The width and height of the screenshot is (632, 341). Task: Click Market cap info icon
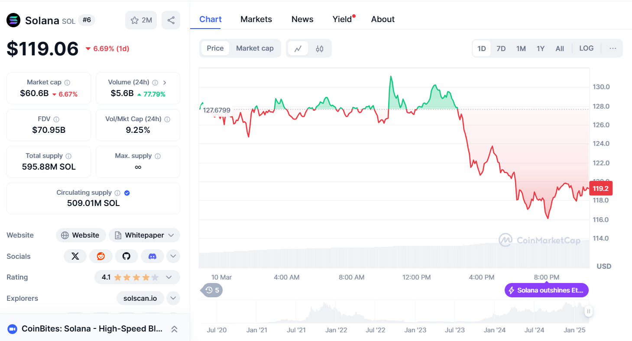[x=67, y=82]
